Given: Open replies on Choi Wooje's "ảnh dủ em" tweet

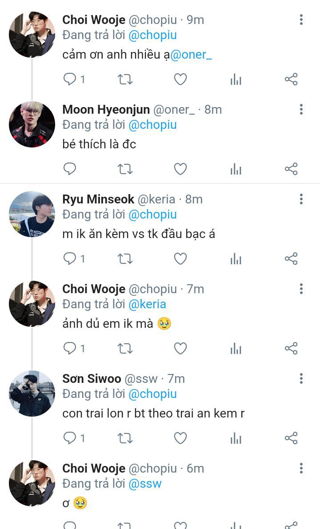Looking at the screenshot, I should click(x=70, y=349).
